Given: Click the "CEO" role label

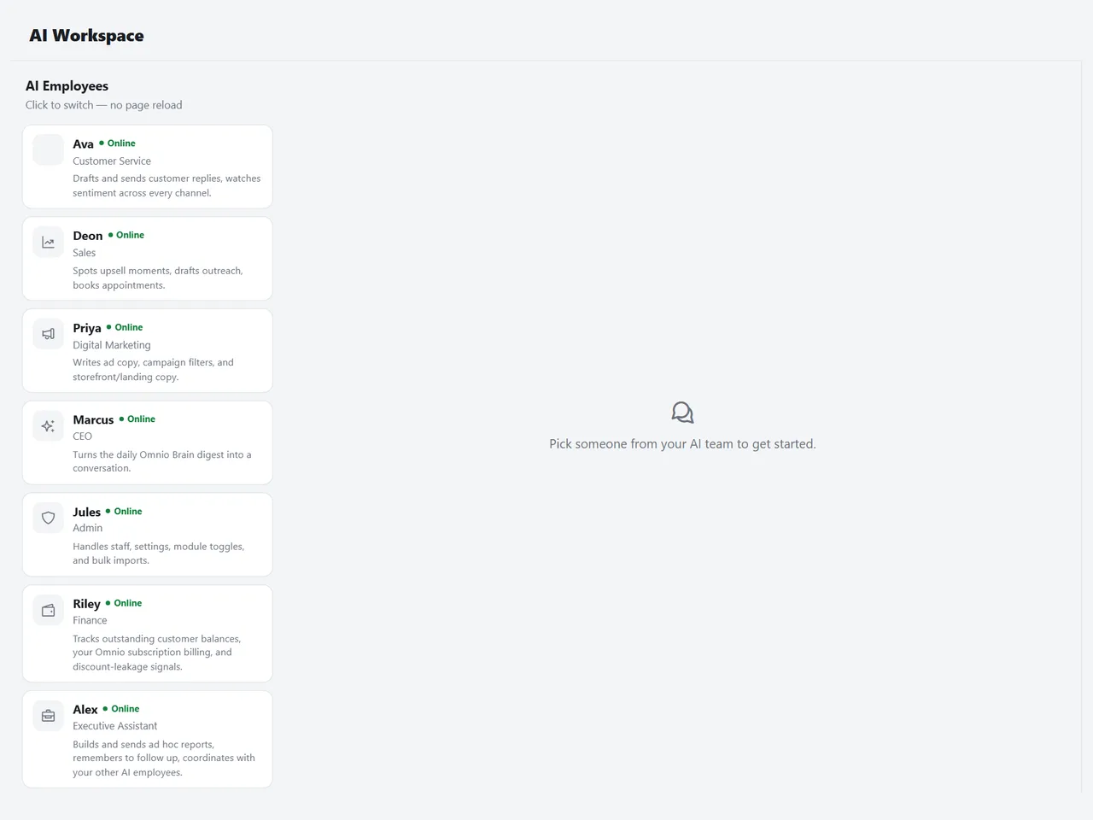Looking at the screenshot, I should click(82, 436).
